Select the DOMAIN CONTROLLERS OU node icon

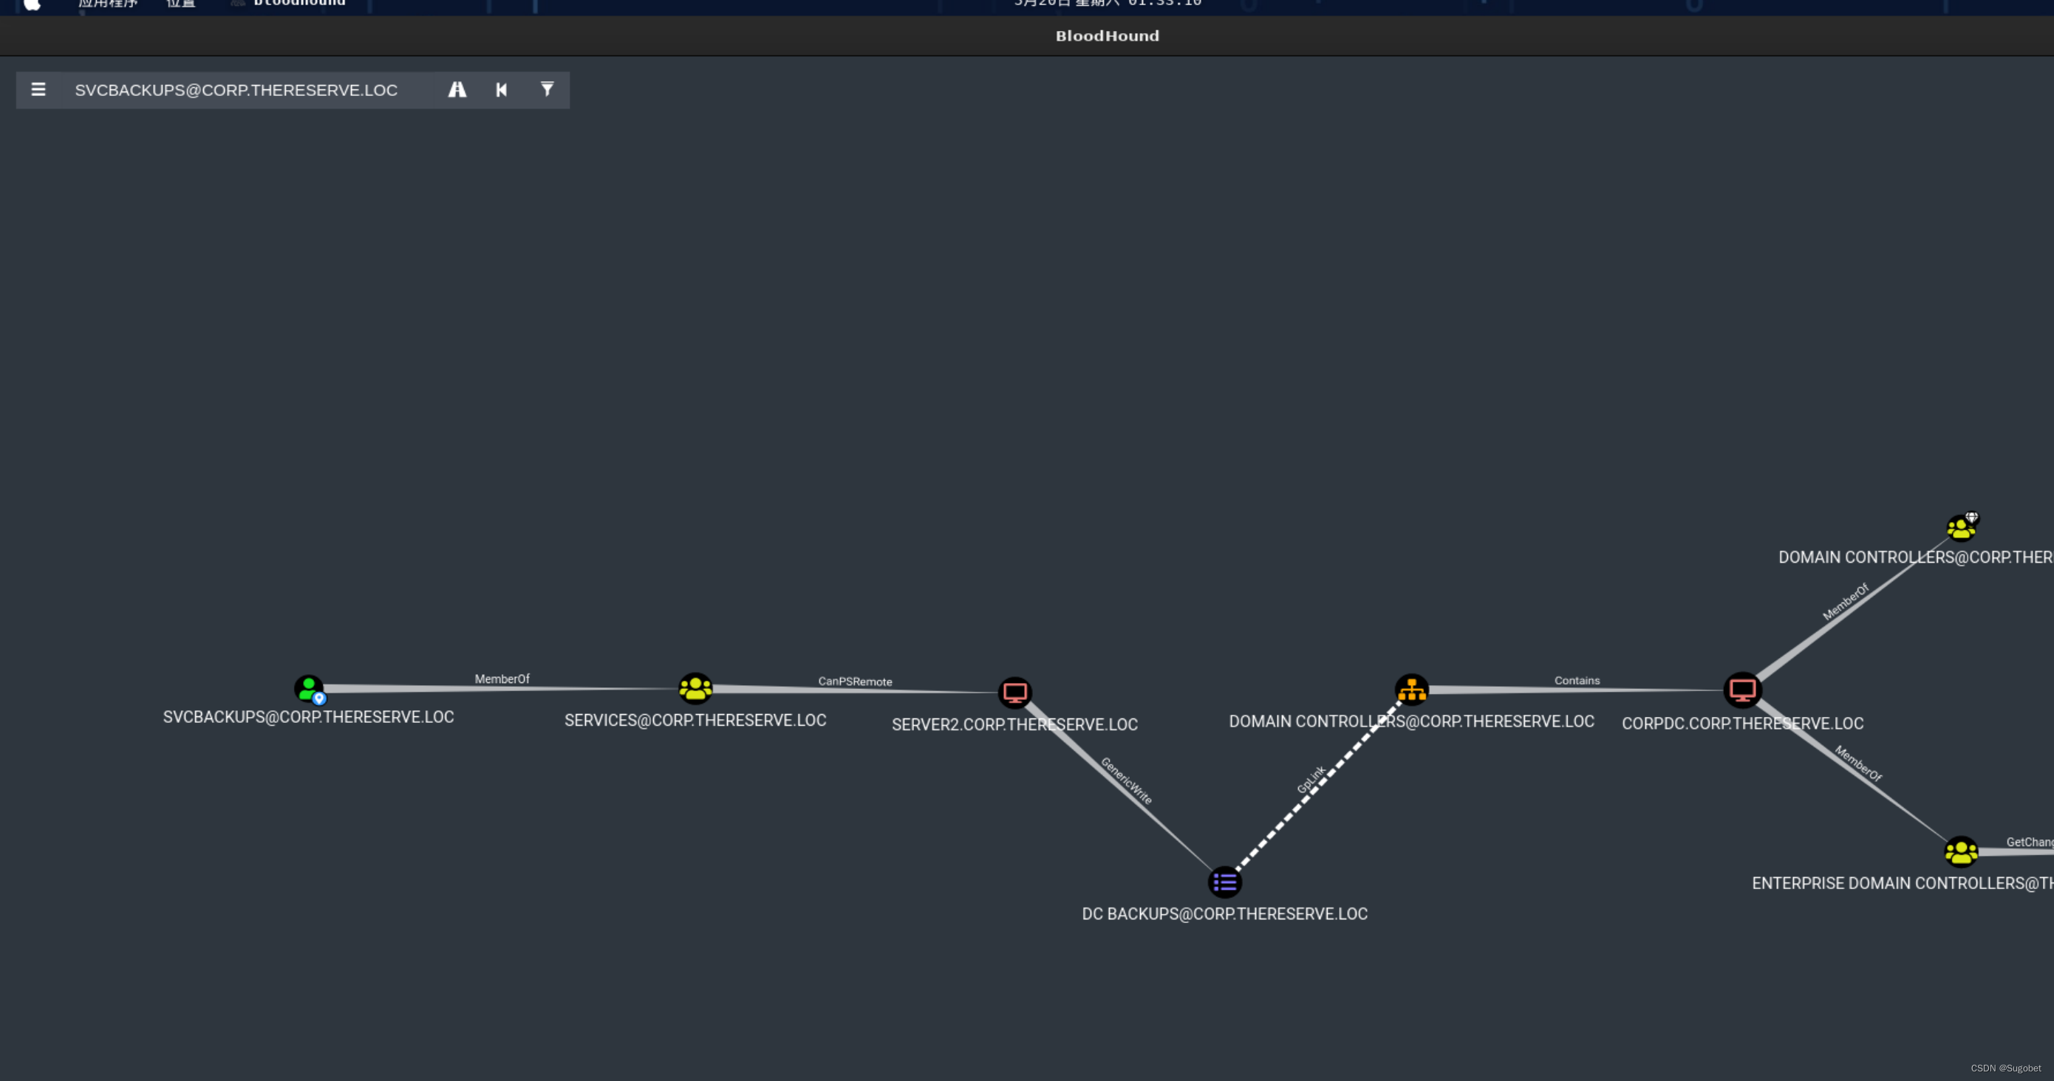(1411, 689)
